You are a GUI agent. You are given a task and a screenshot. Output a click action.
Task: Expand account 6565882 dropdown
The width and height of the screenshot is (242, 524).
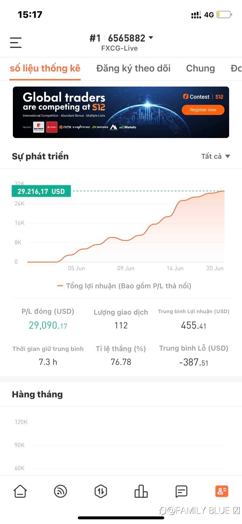151,38
